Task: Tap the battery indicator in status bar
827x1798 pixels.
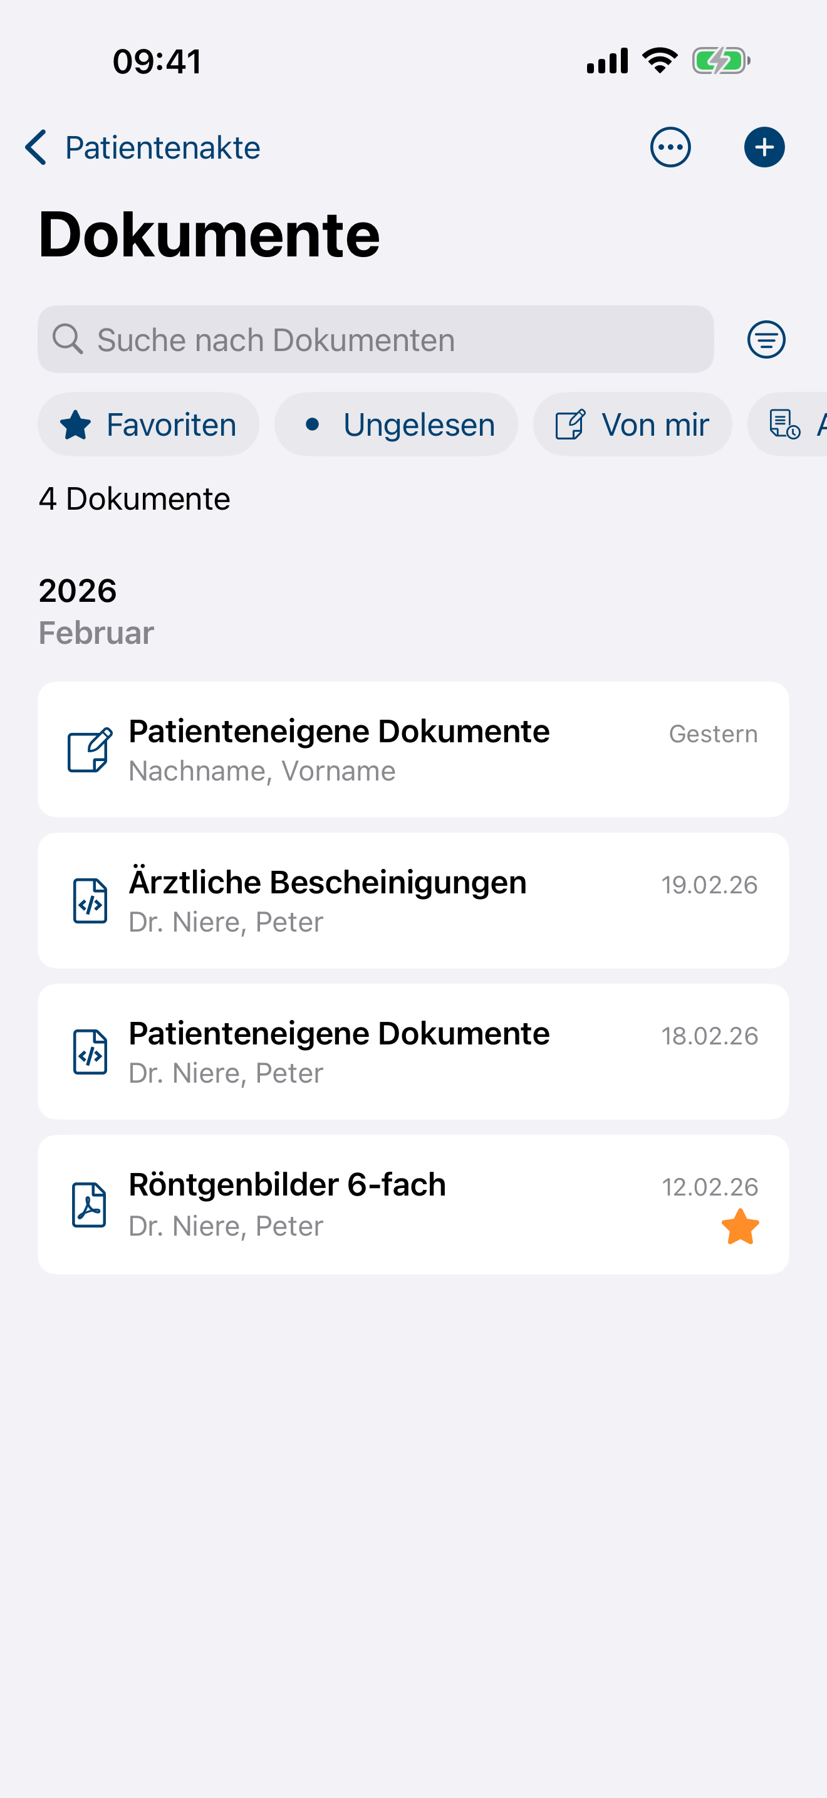Action: coord(721,61)
